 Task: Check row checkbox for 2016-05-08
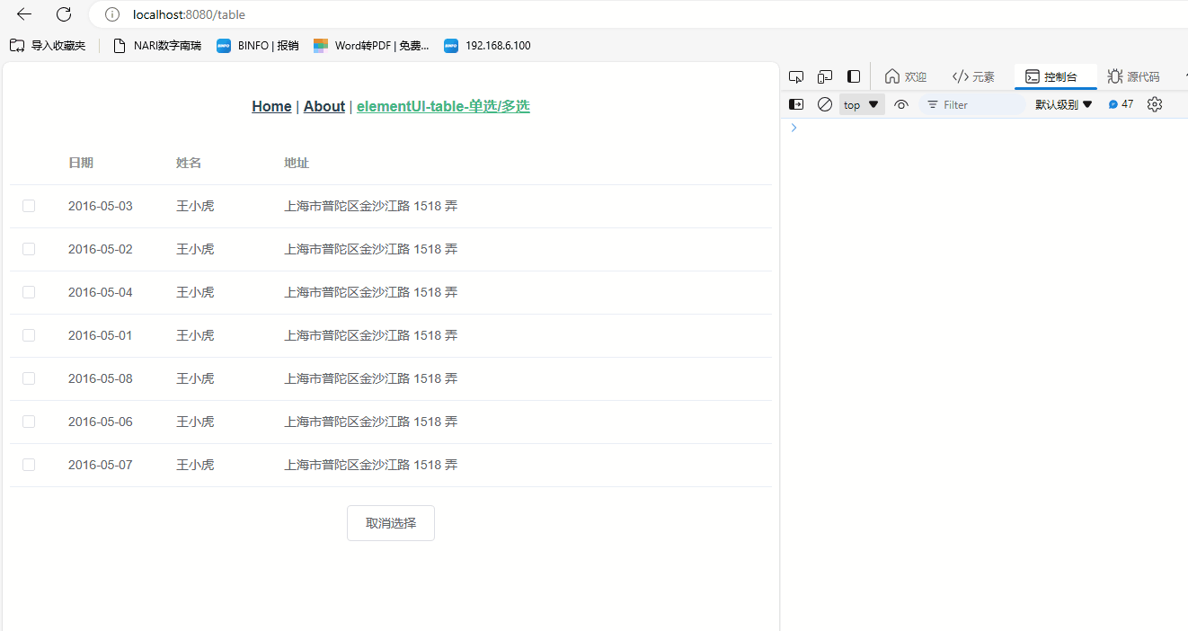pyautogui.click(x=29, y=378)
